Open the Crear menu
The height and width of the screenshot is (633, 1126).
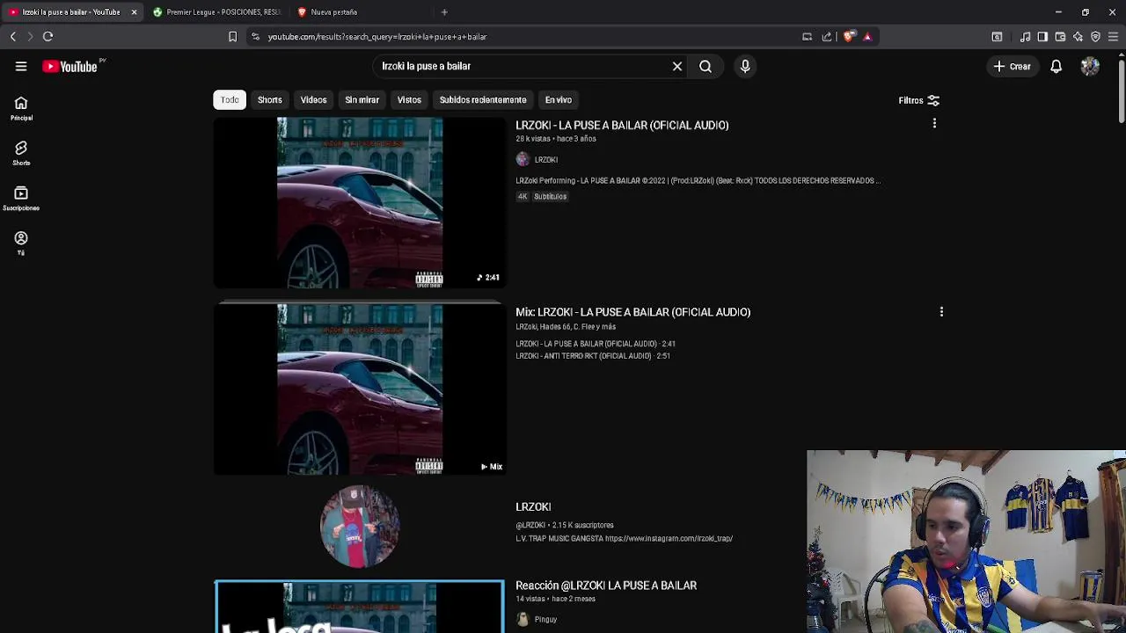coord(1012,66)
